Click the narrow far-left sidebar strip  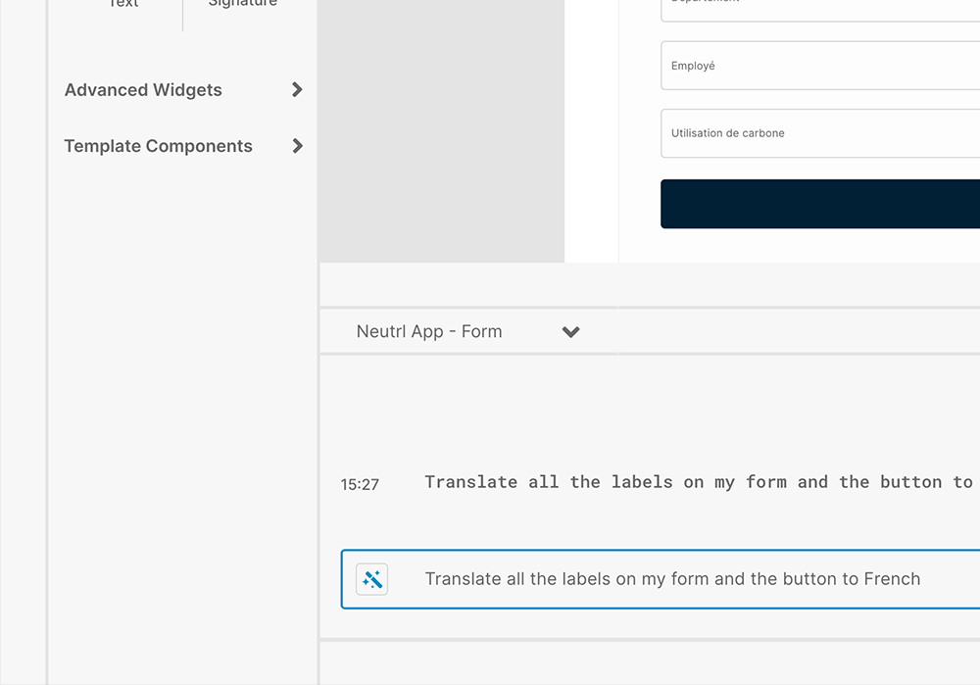click(x=23, y=343)
